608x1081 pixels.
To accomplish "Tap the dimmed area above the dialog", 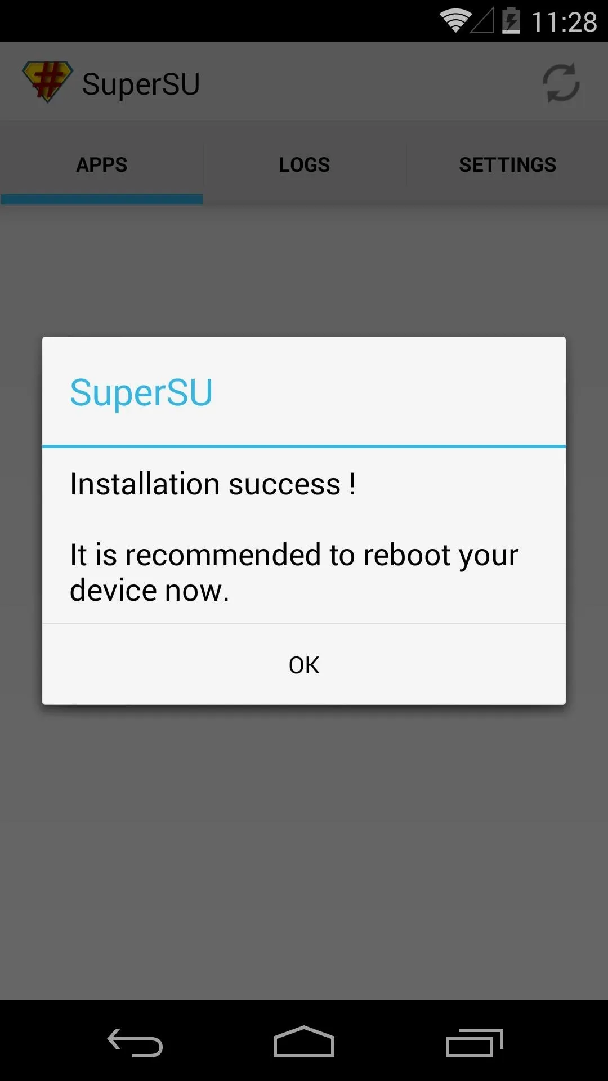I will 304,270.
